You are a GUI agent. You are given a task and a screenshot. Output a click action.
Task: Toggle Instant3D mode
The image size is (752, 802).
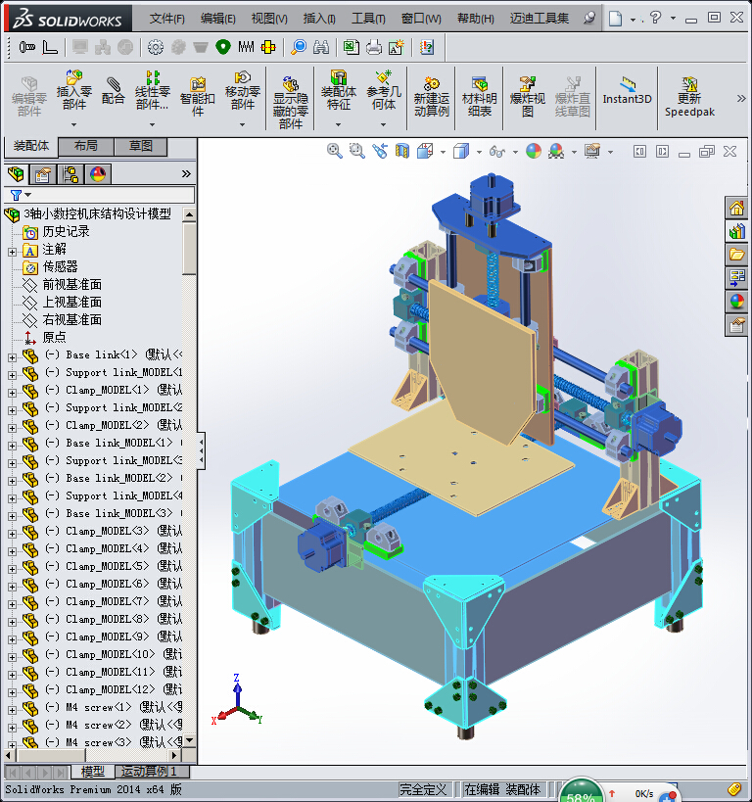(x=628, y=91)
